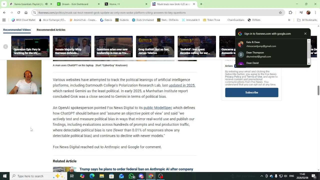320x180 pixels.
Task: Open the Gods Unchained bookmark
Action: coord(143,20)
